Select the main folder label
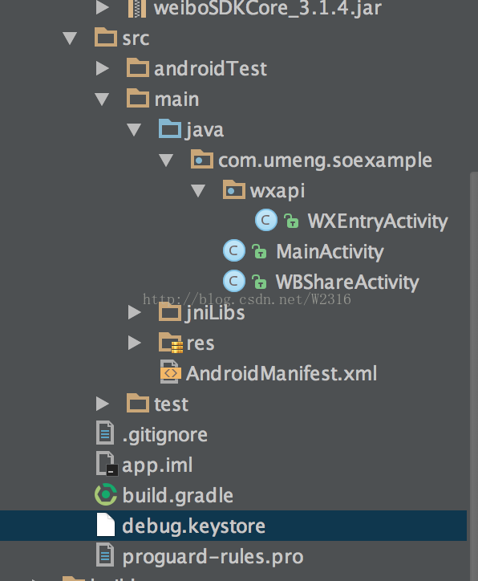This screenshot has height=581, width=478. 176,100
